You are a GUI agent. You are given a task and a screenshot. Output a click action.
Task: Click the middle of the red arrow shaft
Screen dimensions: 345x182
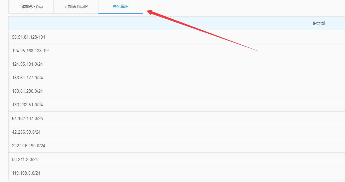[x=203, y=31]
